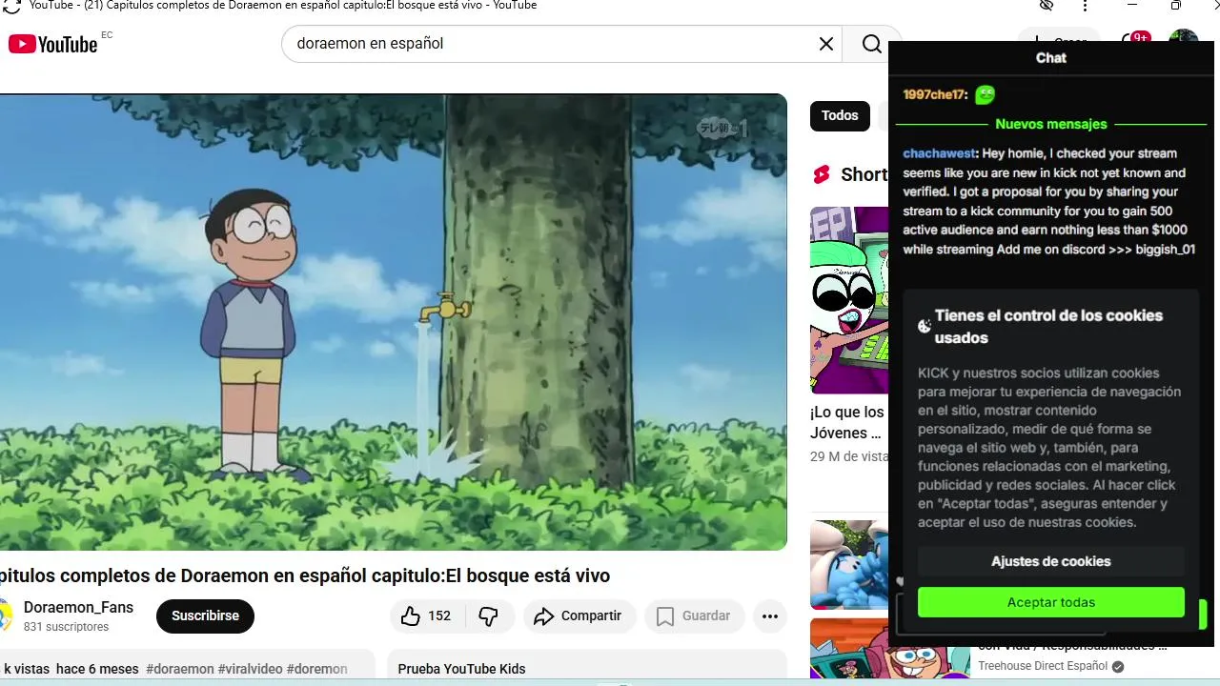1220x686 pixels.
Task: Click the #viralvideo hashtag
Action: click(251, 669)
